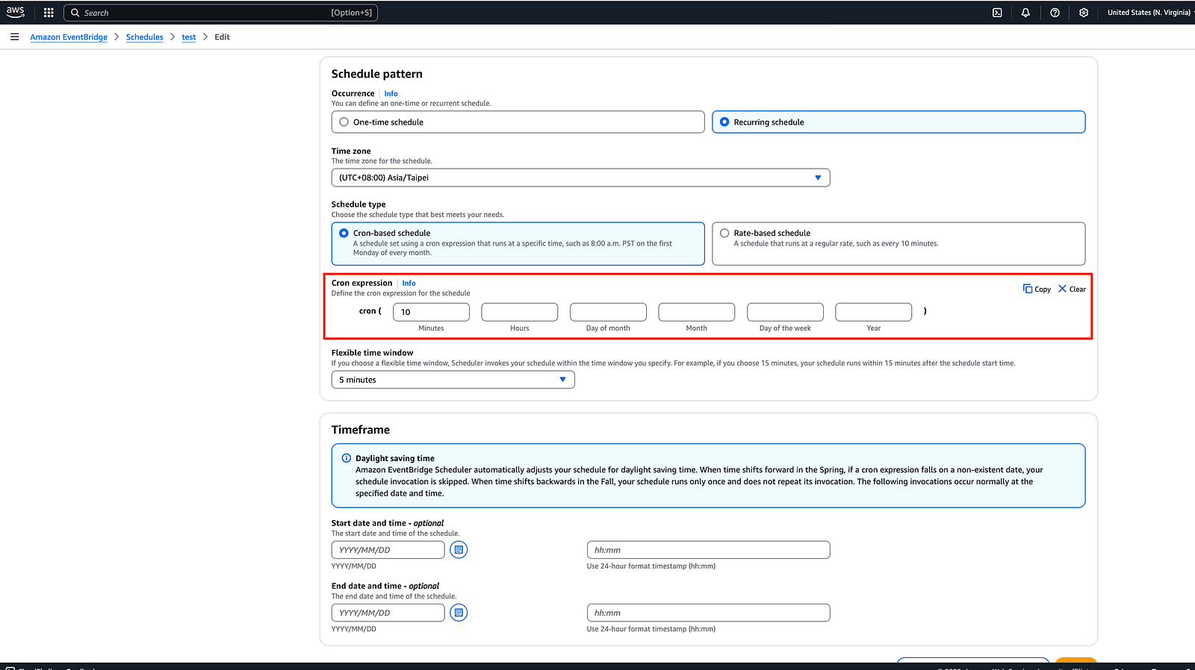Viewport: 1195px width, 670px height.
Task: Open the settings gear in top bar
Action: click(1084, 13)
